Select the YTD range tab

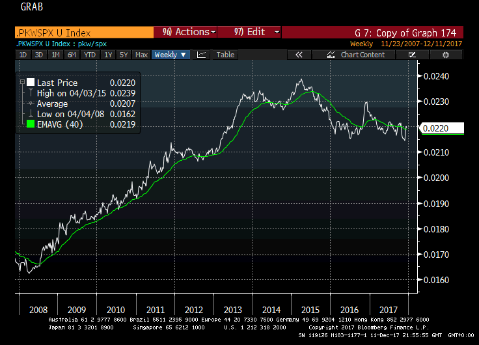point(90,55)
